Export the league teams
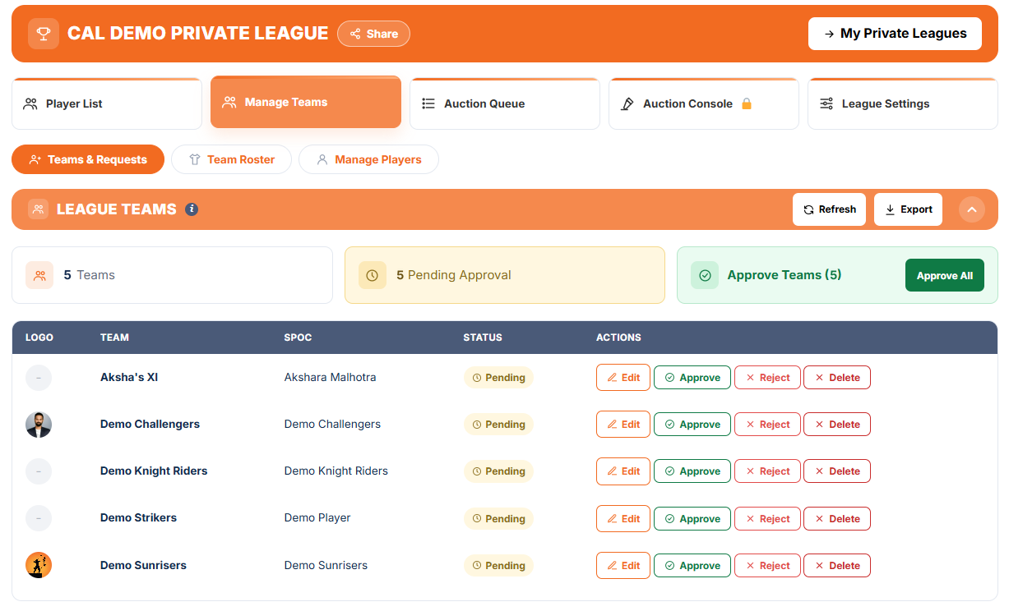This screenshot has width=1009, height=611. [908, 209]
